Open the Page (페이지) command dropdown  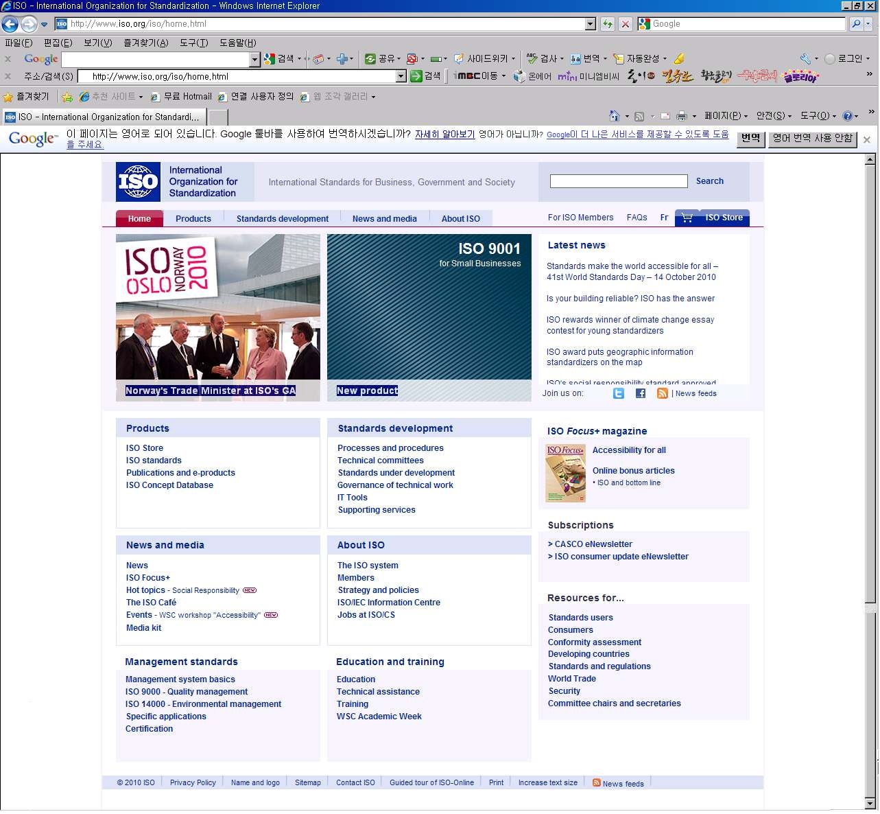[x=726, y=116]
